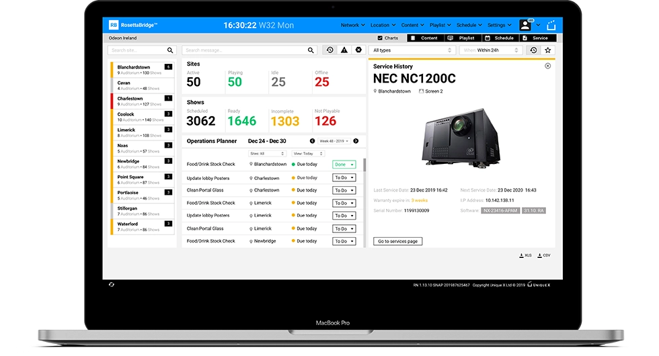This screenshot has width=659, height=356.
Task: Switch to the black Content tab
Action: pyautogui.click(x=425, y=38)
